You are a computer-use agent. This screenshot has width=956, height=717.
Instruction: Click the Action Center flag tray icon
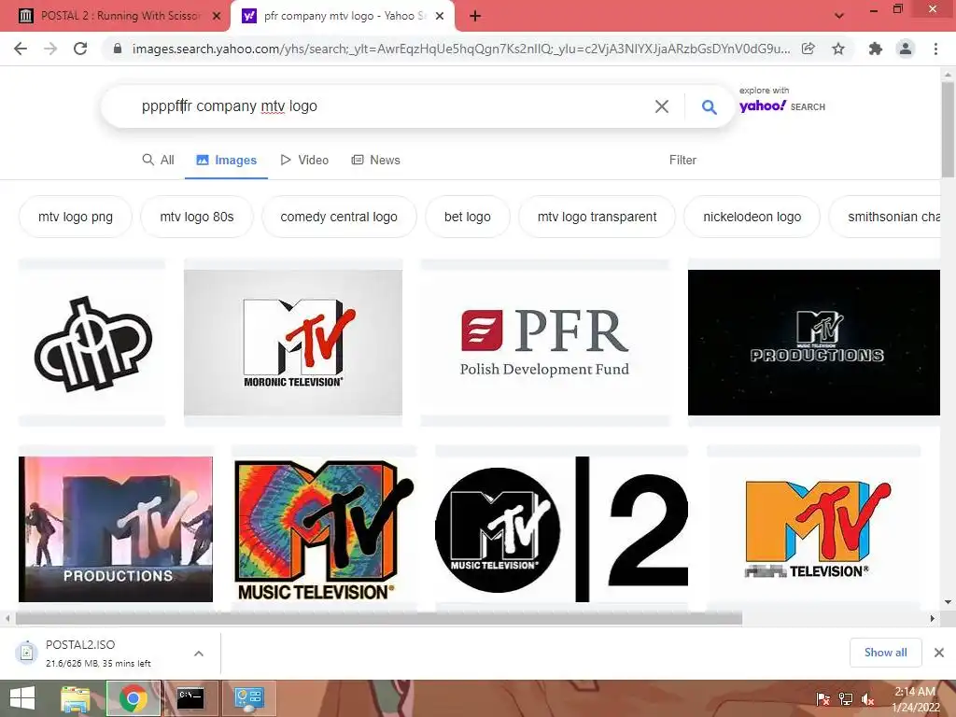(x=822, y=698)
